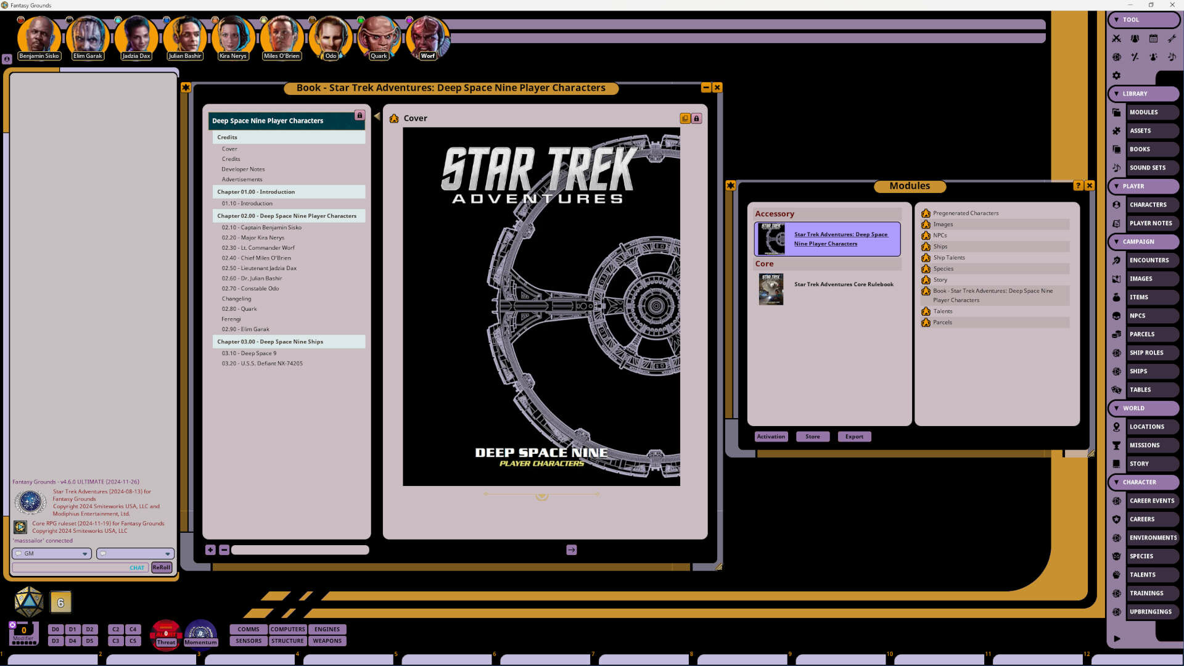Toggle the lock icon on the Cover page
Viewport: 1184px width, 666px height.
(697, 118)
